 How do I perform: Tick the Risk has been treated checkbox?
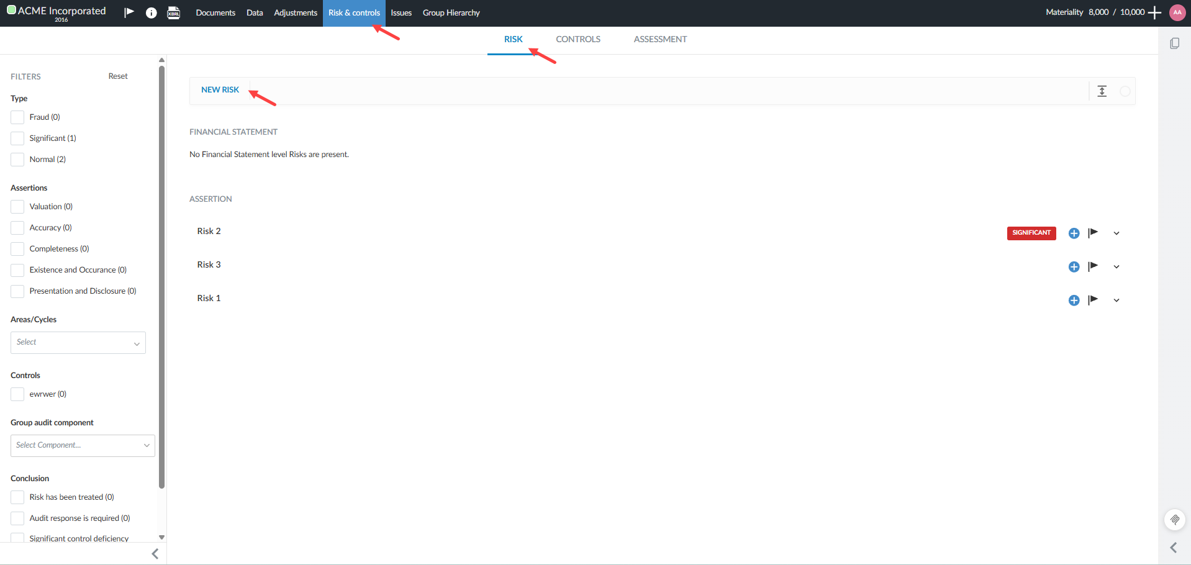[x=17, y=497]
